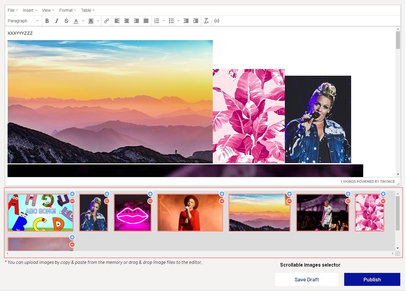
Task: Click the Save Draft button
Action: (307, 280)
